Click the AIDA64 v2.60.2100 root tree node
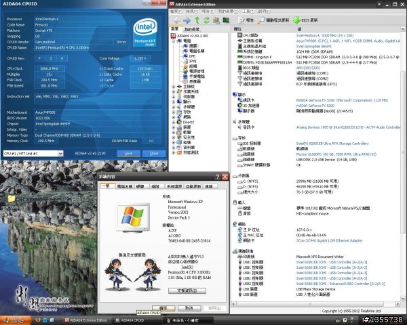 193,36
